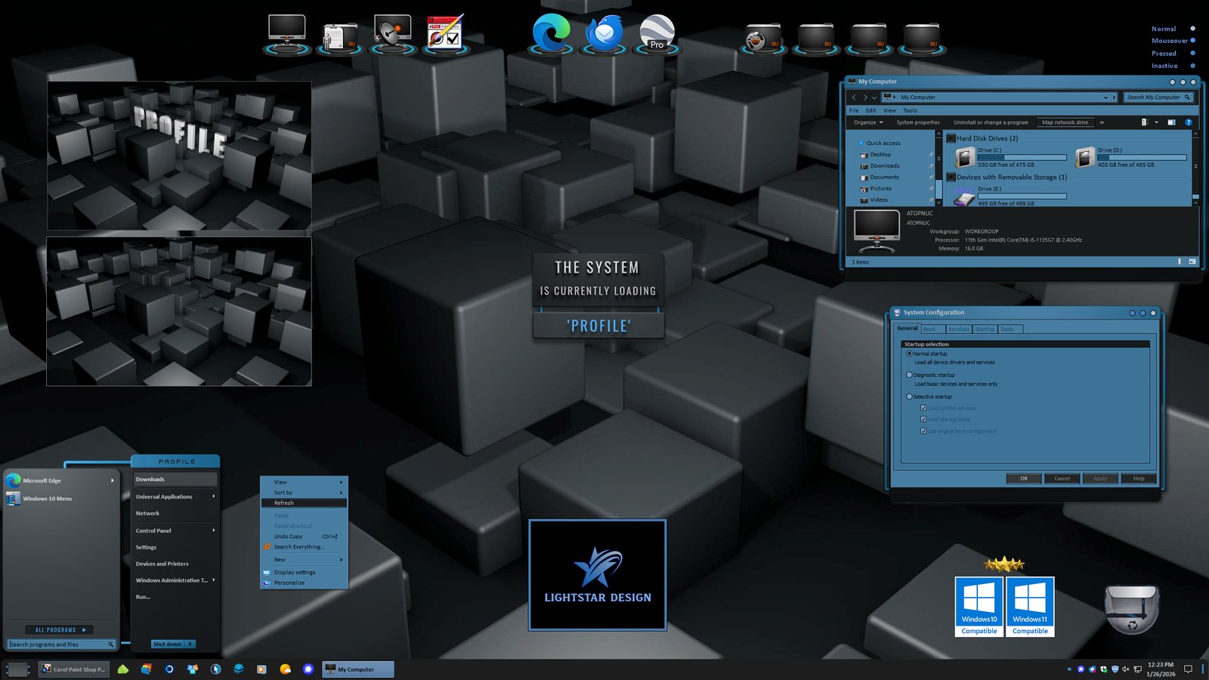The image size is (1209, 680).
Task: Click the Drive (D:) capacity bar
Action: tap(1141, 158)
